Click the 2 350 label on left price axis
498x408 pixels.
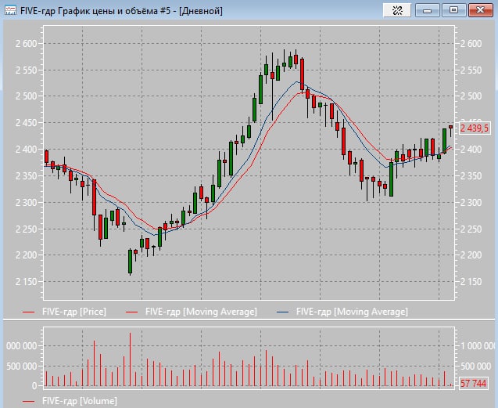point(27,176)
